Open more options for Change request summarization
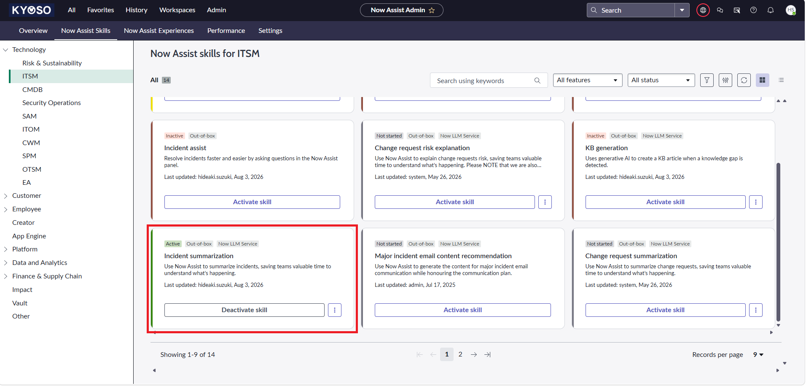Viewport: 806px width, 386px height. pyautogui.click(x=756, y=310)
